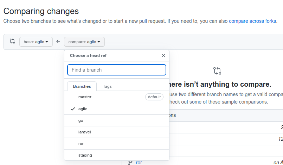
Task: Click the left arrow between base and compare
Action: tap(58, 42)
